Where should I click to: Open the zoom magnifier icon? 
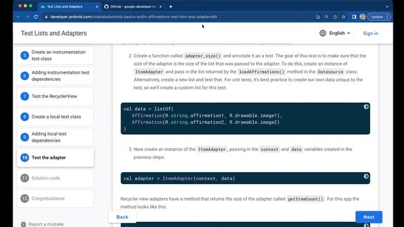[326, 17]
